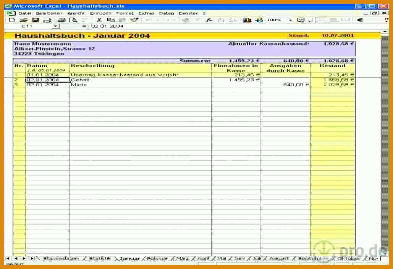Show previous sheet tab arrow
The height and width of the screenshot is (269, 393).
[16, 258]
